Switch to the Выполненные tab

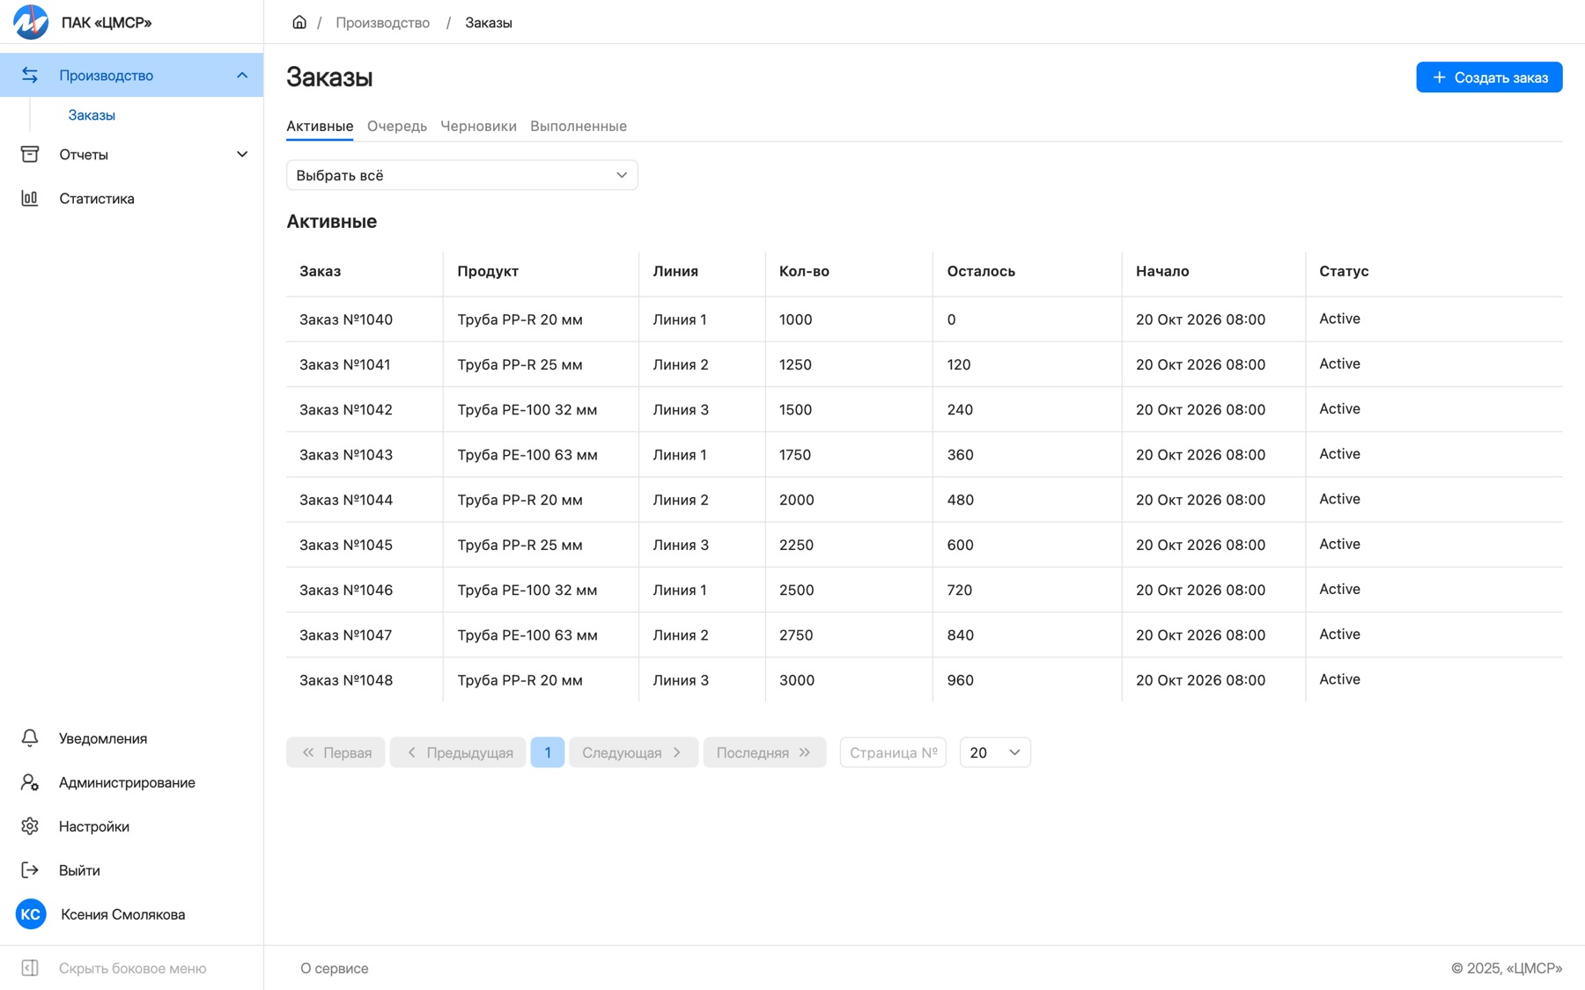(x=579, y=126)
